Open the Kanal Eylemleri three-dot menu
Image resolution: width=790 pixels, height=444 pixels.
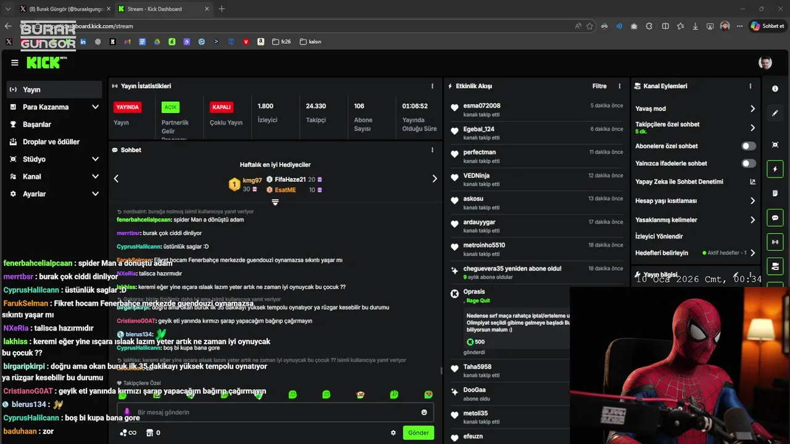click(750, 86)
